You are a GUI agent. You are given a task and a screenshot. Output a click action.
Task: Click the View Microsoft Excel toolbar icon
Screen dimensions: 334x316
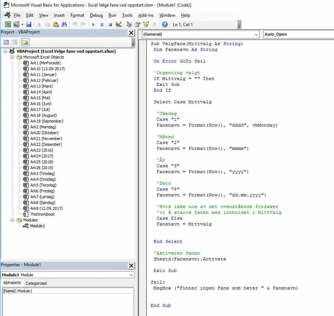(x=8, y=24)
